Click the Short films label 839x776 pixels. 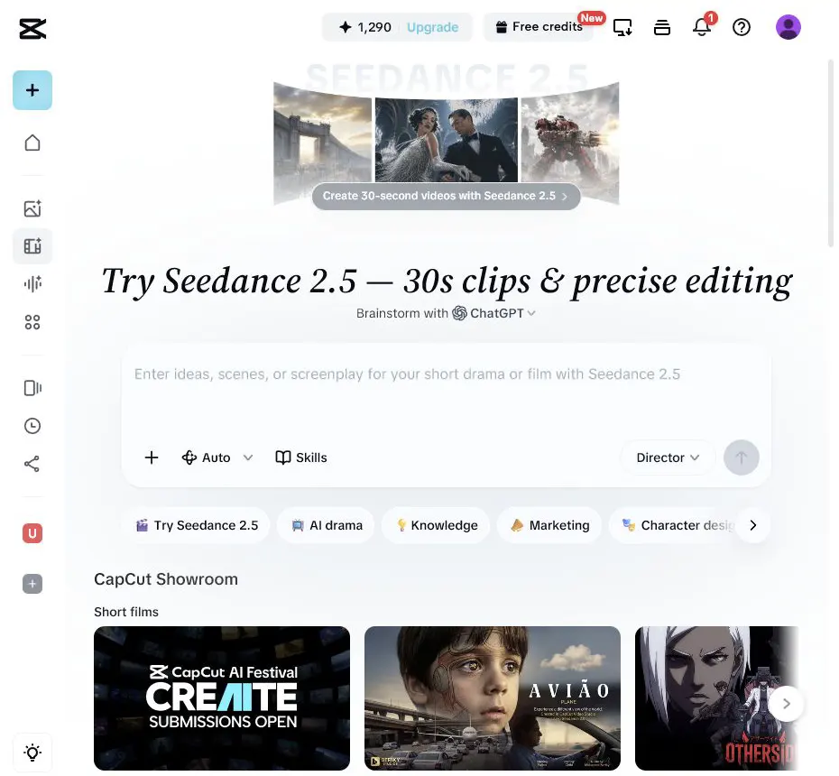126,612
